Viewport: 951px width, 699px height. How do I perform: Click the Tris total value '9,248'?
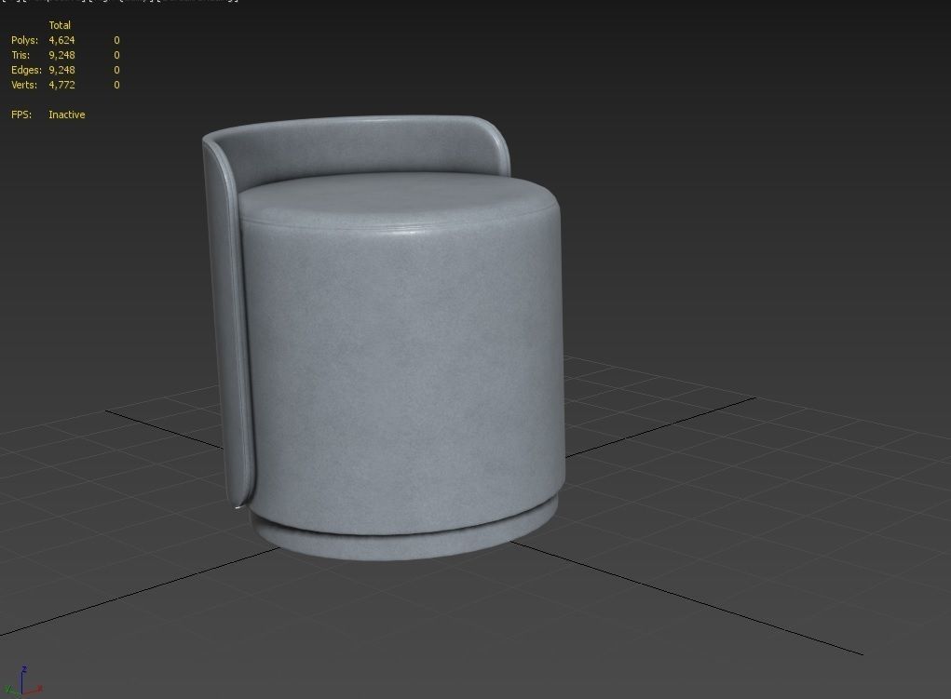click(x=61, y=55)
